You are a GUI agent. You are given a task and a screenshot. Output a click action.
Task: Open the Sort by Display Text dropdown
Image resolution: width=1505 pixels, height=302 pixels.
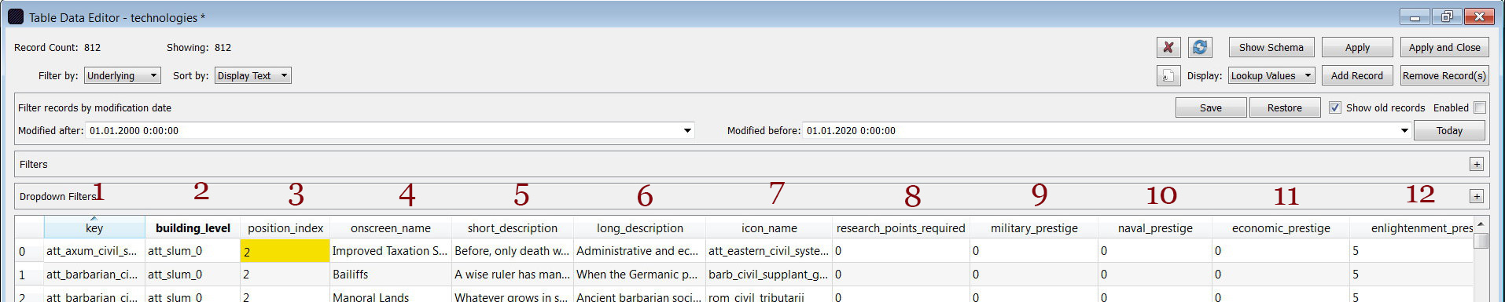[x=252, y=75]
